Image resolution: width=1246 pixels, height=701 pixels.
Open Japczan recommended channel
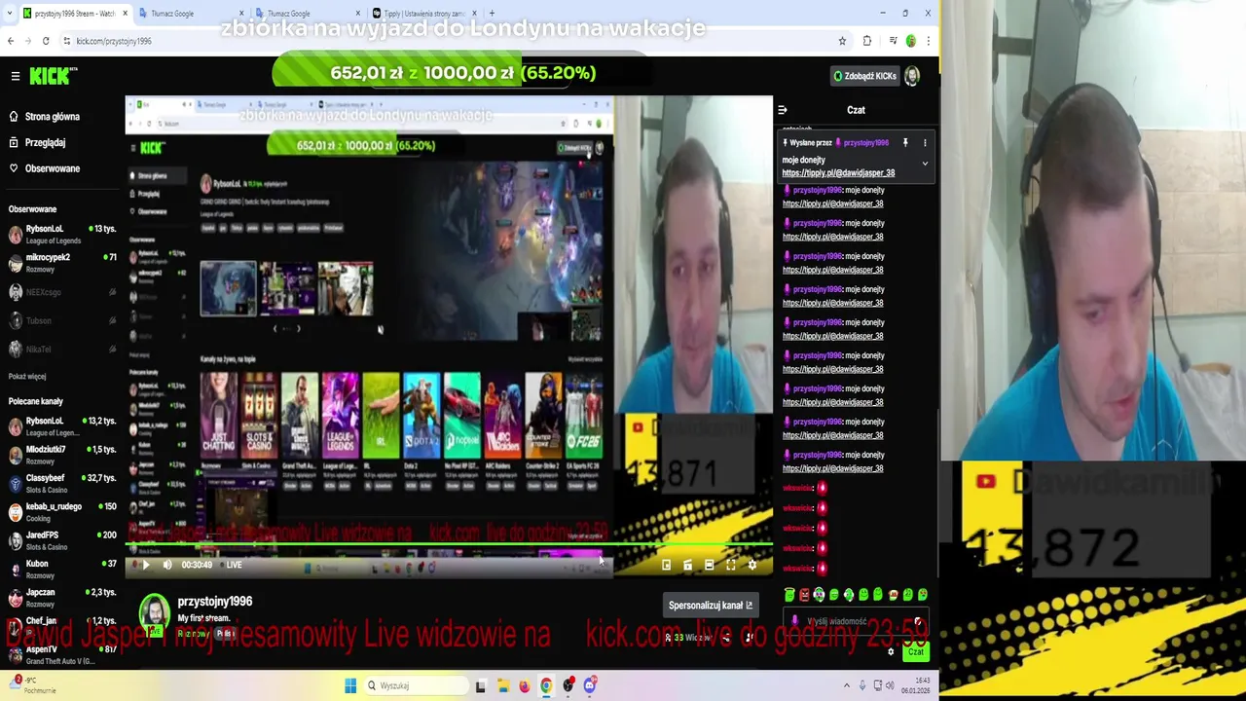(60, 597)
